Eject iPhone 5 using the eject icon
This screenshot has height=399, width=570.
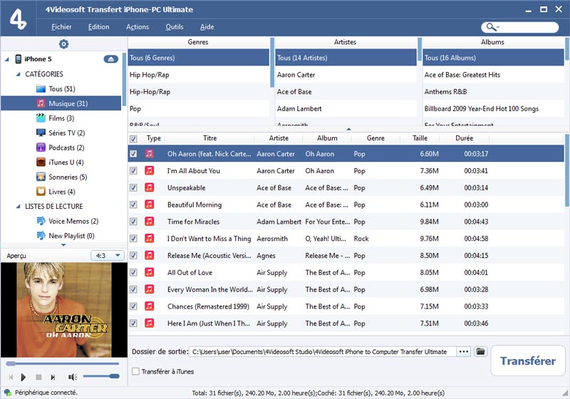(x=110, y=59)
